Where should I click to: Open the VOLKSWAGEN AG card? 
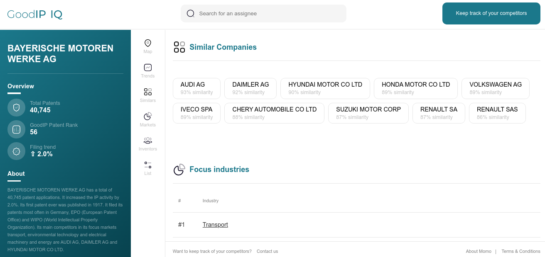click(x=496, y=88)
